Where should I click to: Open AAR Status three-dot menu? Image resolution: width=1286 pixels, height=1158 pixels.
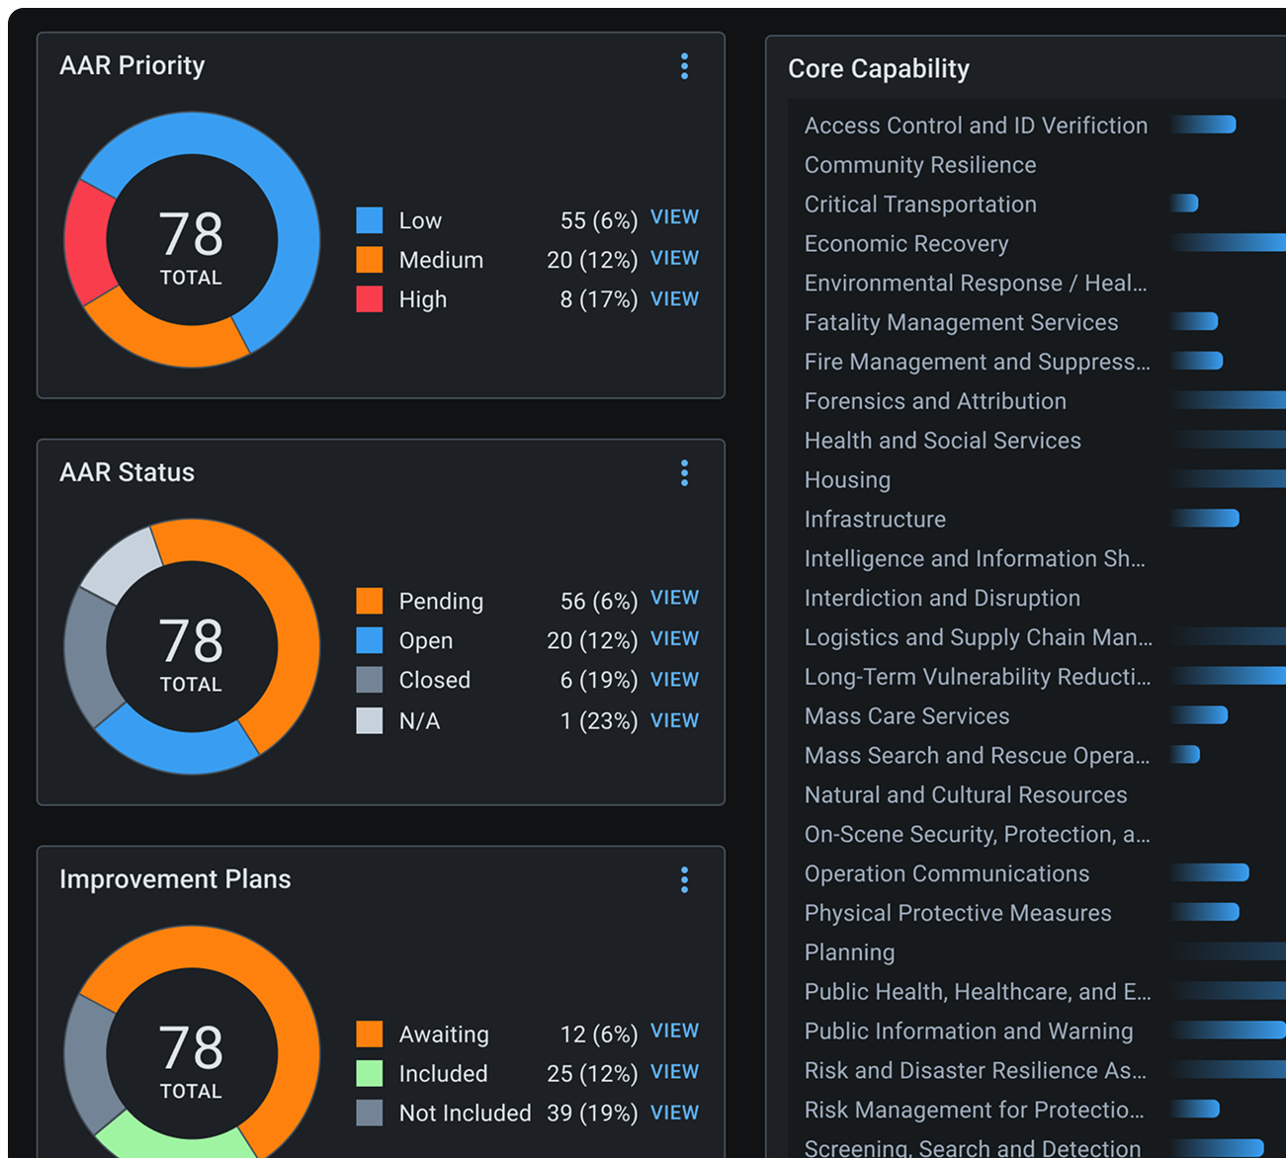point(684,473)
